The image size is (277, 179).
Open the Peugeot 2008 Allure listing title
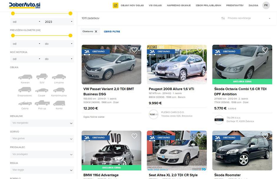pyautogui.click(x=171, y=89)
